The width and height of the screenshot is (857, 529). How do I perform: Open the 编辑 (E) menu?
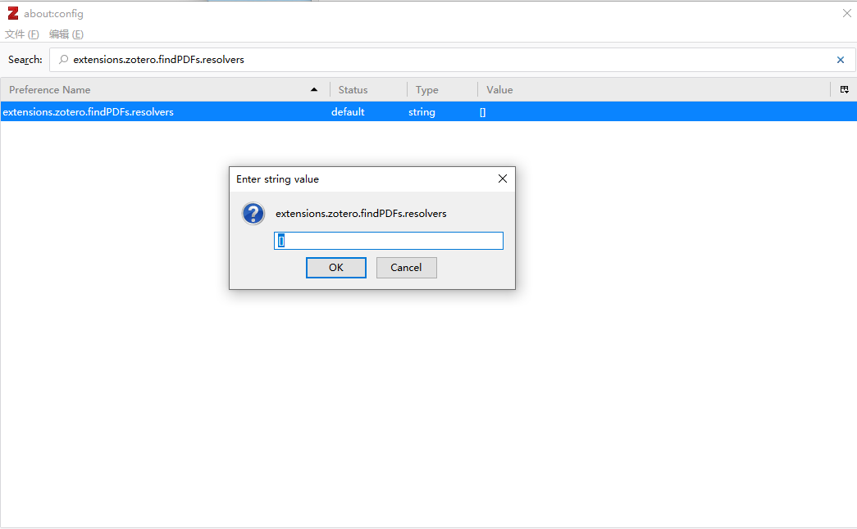(x=66, y=34)
